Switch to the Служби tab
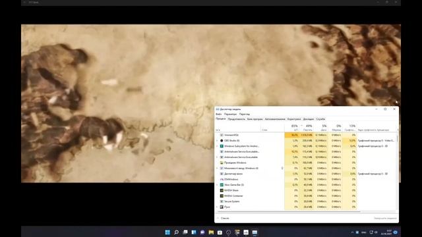The width and height of the screenshot is (422, 237). coord(320,119)
